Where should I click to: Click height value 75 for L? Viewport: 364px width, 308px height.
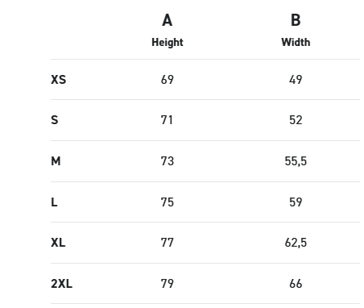click(x=168, y=202)
